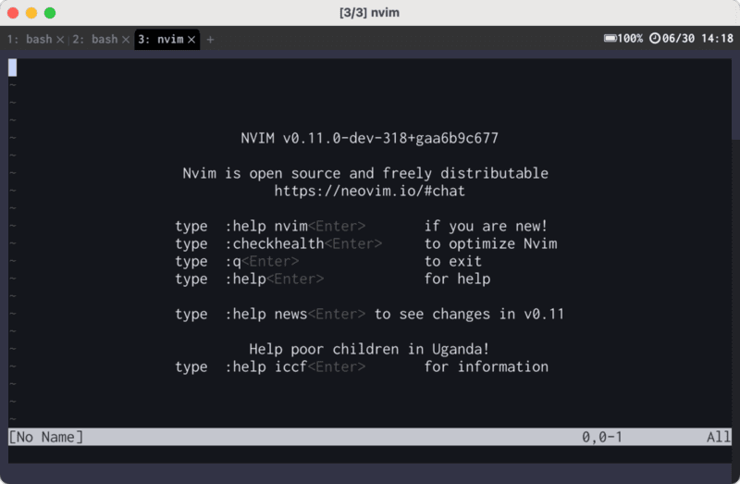Viewport: 740px width, 484px height.
Task: Click the 'All' scroll indicator in statusline
Action: 719,437
